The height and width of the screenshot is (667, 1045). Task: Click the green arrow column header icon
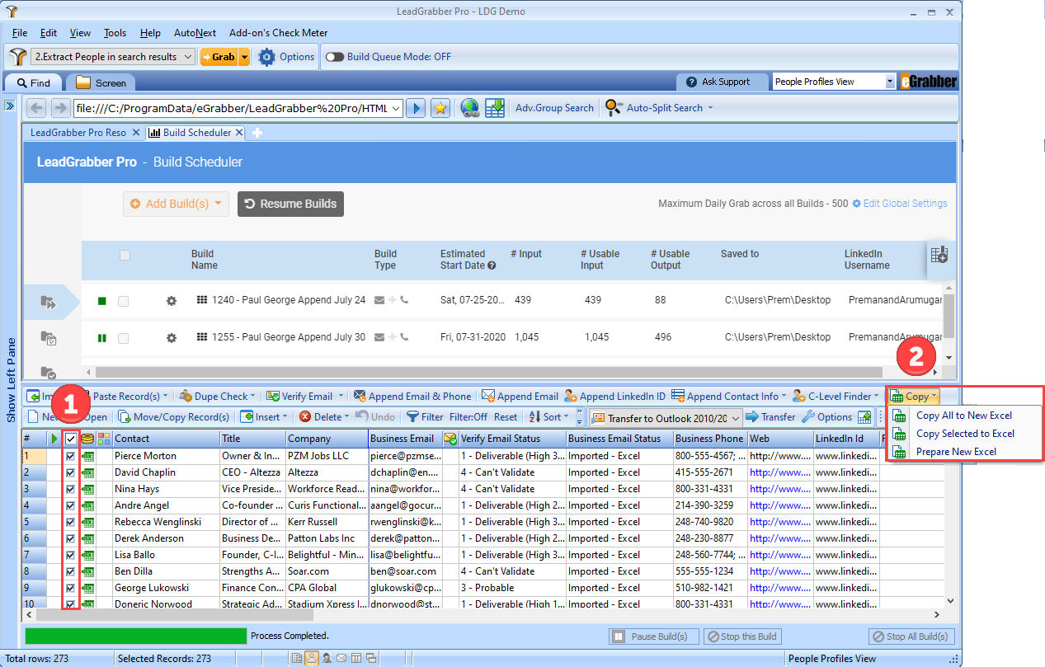[54, 439]
